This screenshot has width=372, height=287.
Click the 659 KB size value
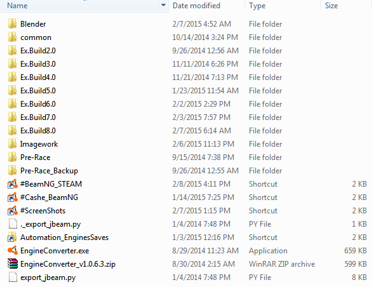(355, 251)
